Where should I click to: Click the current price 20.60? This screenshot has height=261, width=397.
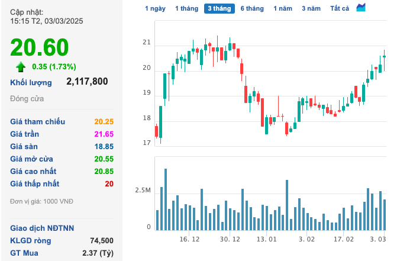40,48
